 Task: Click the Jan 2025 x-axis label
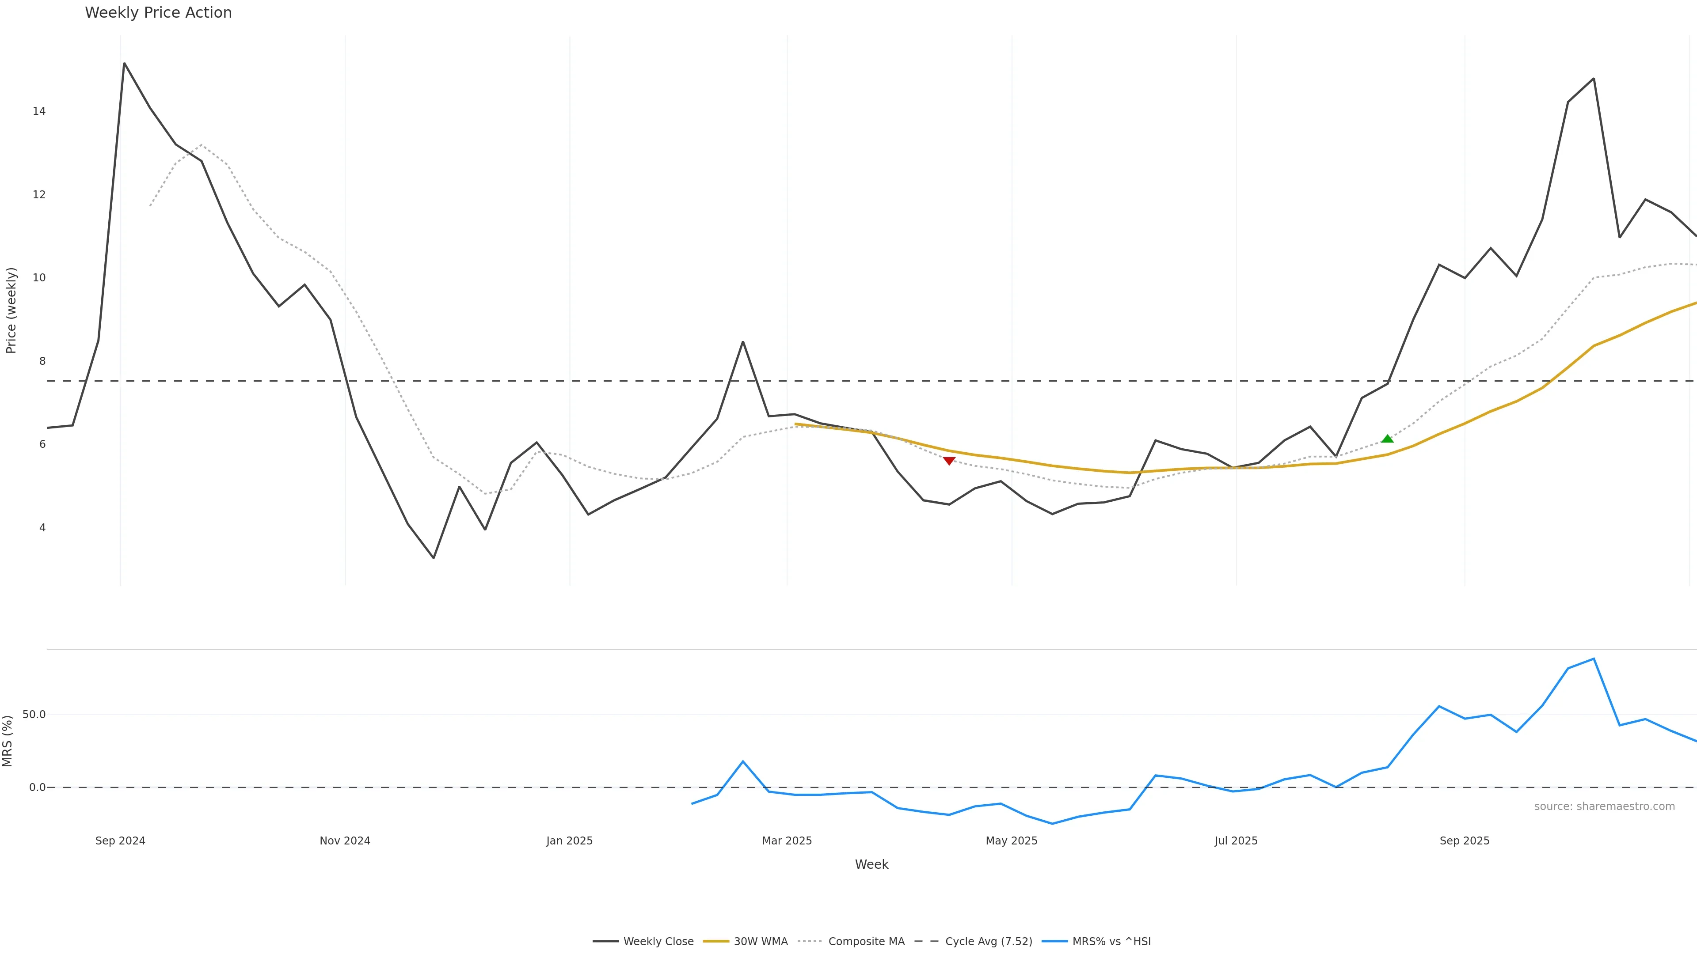click(569, 841)
